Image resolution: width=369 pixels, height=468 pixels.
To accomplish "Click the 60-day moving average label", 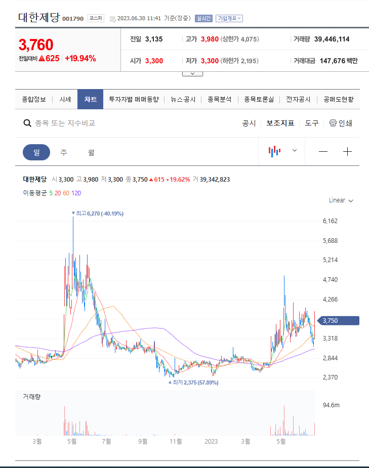I will point(66,193).
